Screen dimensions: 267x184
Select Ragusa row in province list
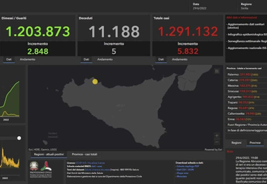[246, 108]
